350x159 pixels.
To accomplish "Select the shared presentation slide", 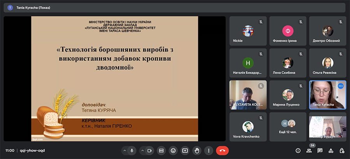I will click(x=115, y=78).
